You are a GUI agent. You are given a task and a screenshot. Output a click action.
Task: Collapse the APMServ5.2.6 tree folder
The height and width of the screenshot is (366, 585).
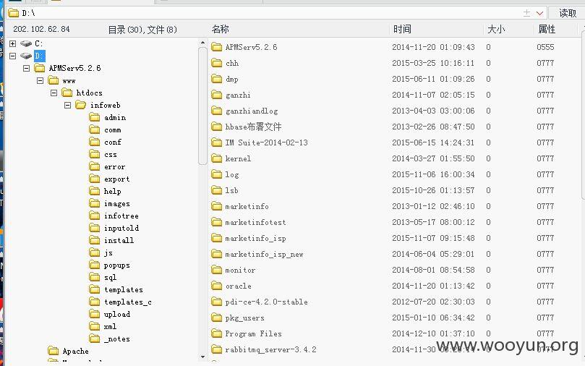(26, 68)
